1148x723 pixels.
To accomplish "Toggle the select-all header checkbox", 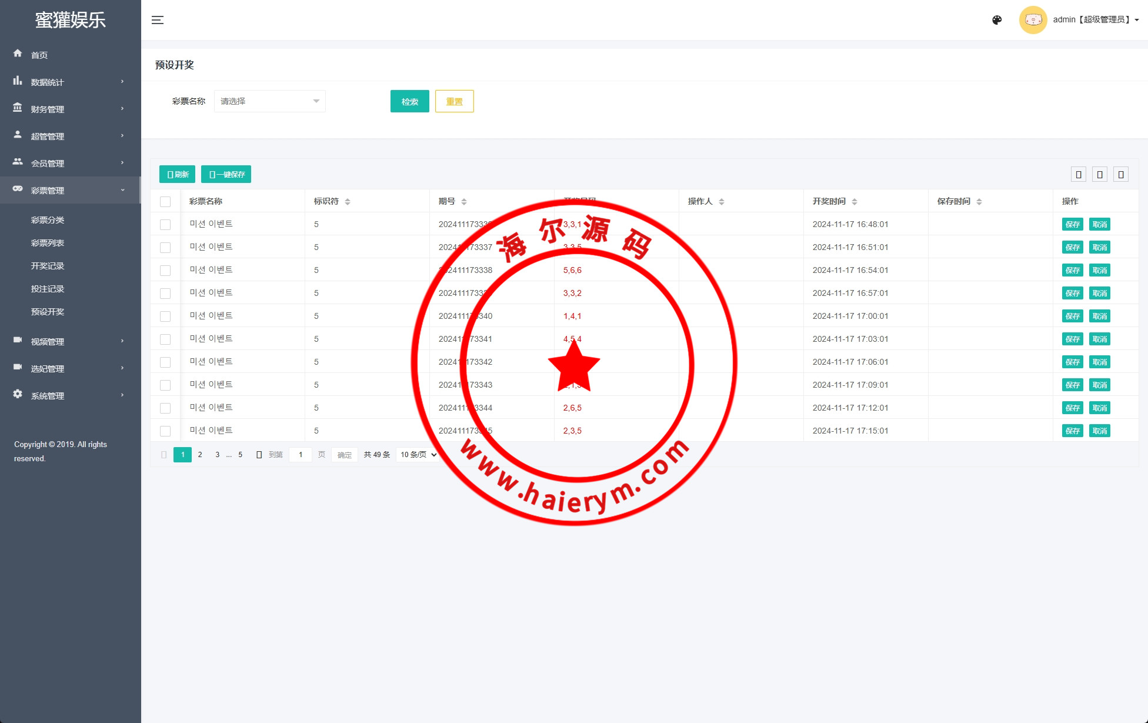I will point(165,202).
